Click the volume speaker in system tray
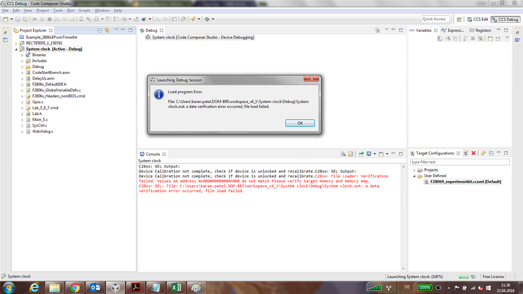523x294 pixels. (481, 289)
